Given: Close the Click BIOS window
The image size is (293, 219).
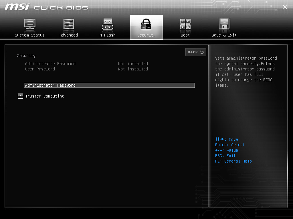Looking at the screenshot, I should tap(285, 7).
